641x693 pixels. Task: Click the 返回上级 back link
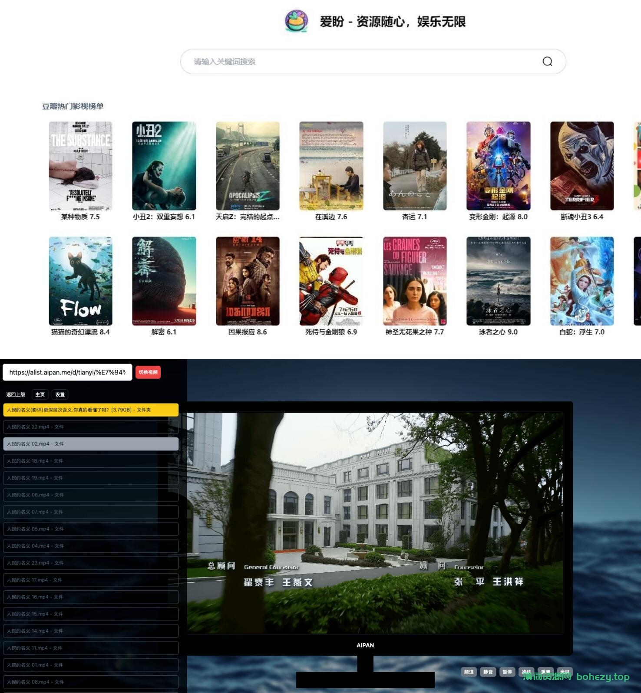pos(16,394)
